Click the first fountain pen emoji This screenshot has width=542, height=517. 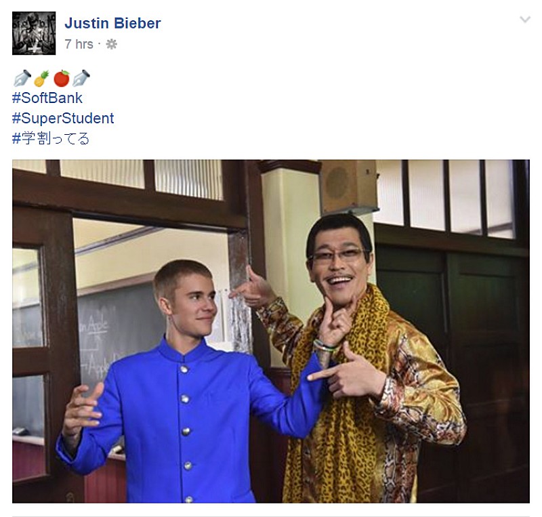(22, 78)
